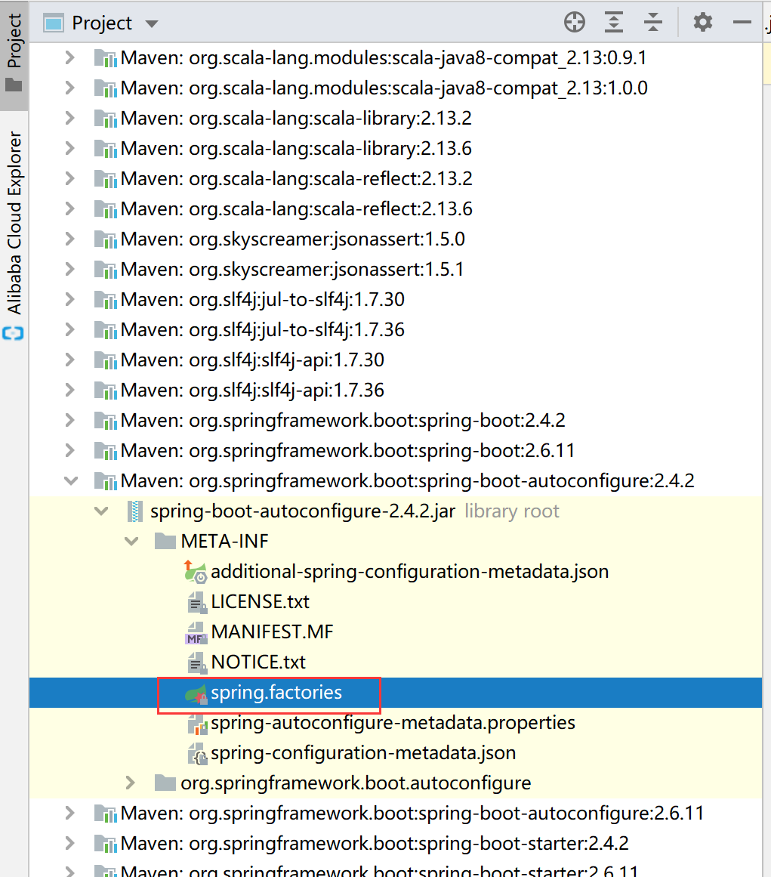771x877 pixels.
Task: Click the META-INF folder icon
Action: tap(165, 541)
